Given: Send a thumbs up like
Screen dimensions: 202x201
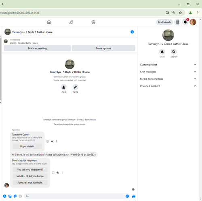Looking at the screenshot, I should coord(134,196).
